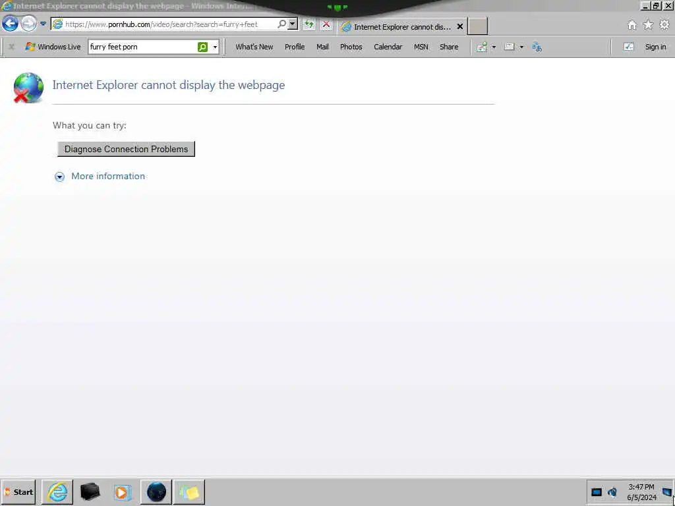675x506 pixels.
Task: Open Photos in Windows Live toolbar
Action: coord(351,47)
